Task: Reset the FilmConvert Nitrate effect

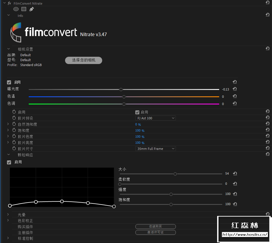Action: pyautogui.click(x=267, y=2)
